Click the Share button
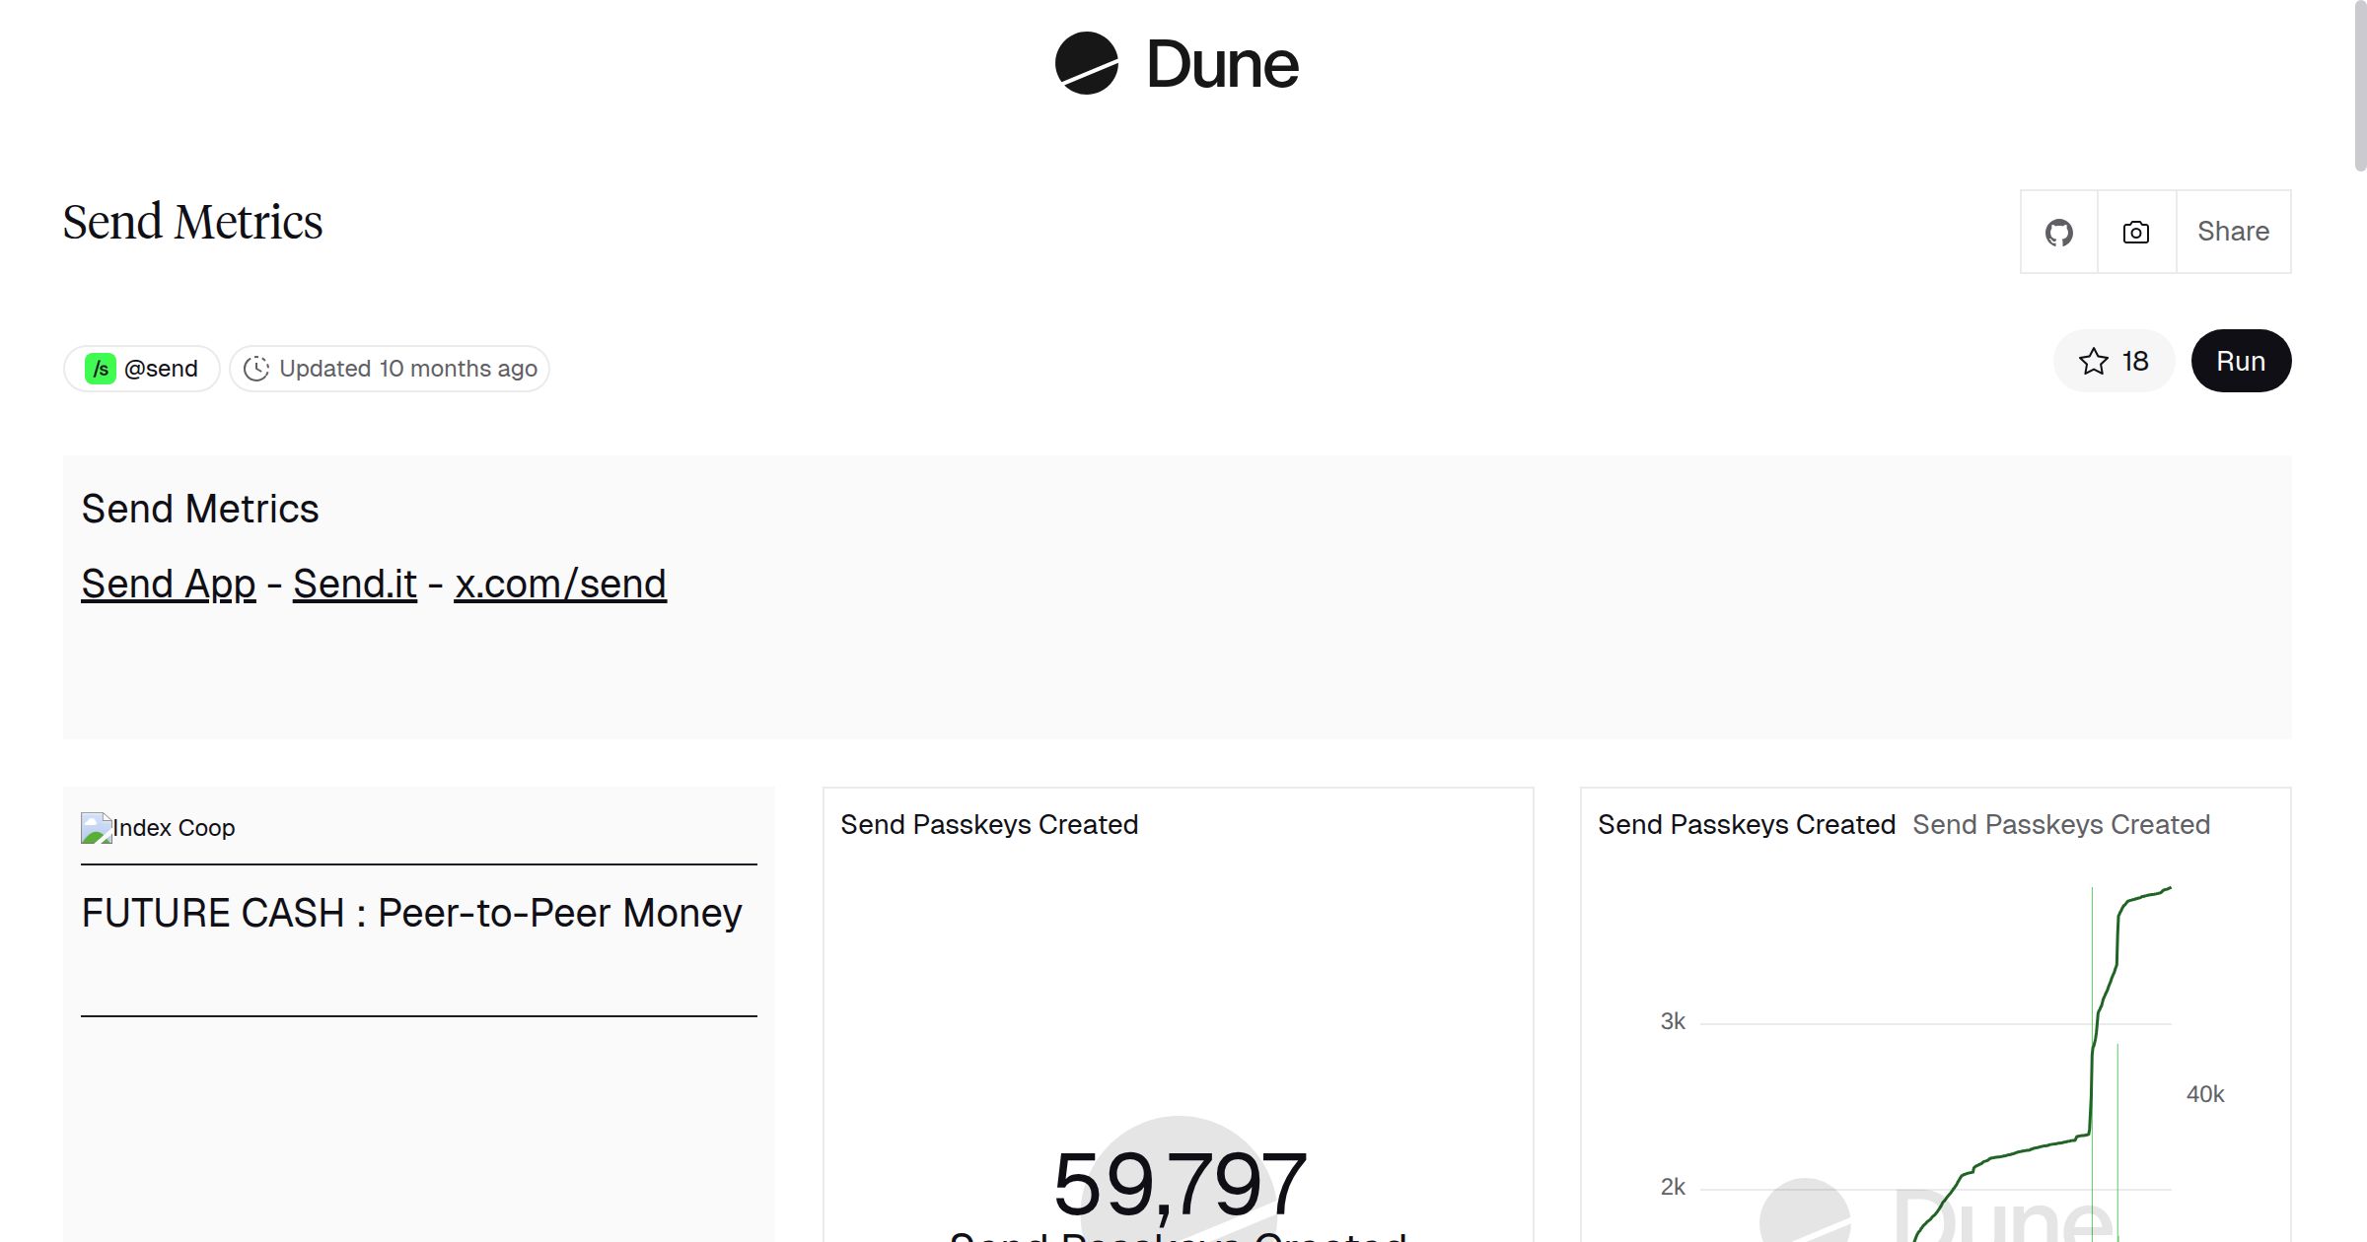The image size is (2367, 1242). [x=2233, y=232]
